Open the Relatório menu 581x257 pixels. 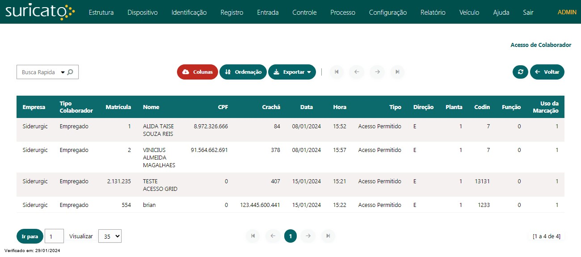(433, 13)
